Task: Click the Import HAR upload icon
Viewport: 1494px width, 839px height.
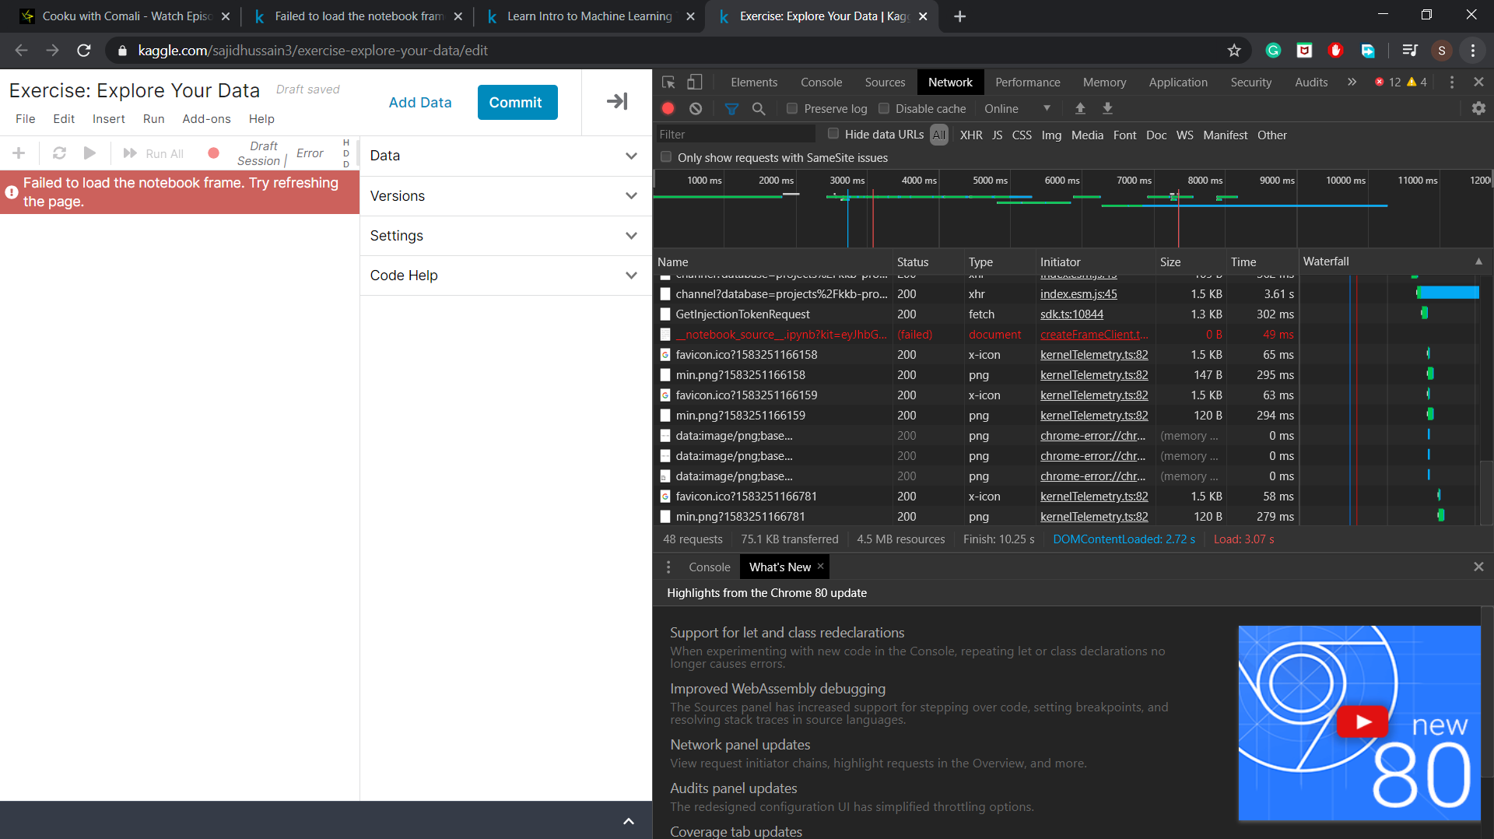Action: tap(1080, 109)
